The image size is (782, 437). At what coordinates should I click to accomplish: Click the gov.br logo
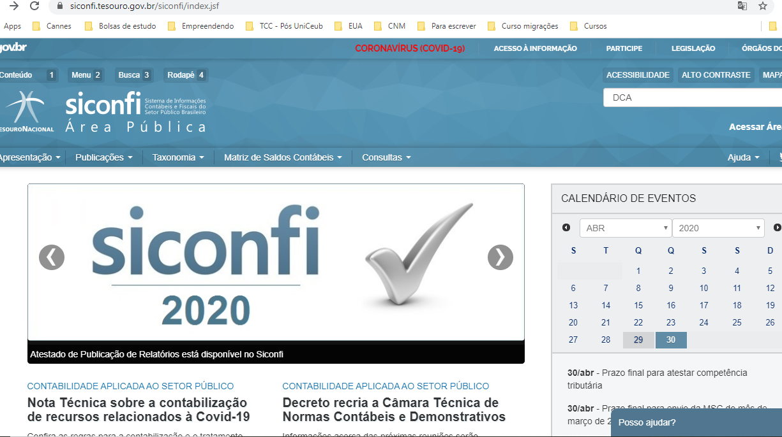pyautogui.click(x=13, y=47)
